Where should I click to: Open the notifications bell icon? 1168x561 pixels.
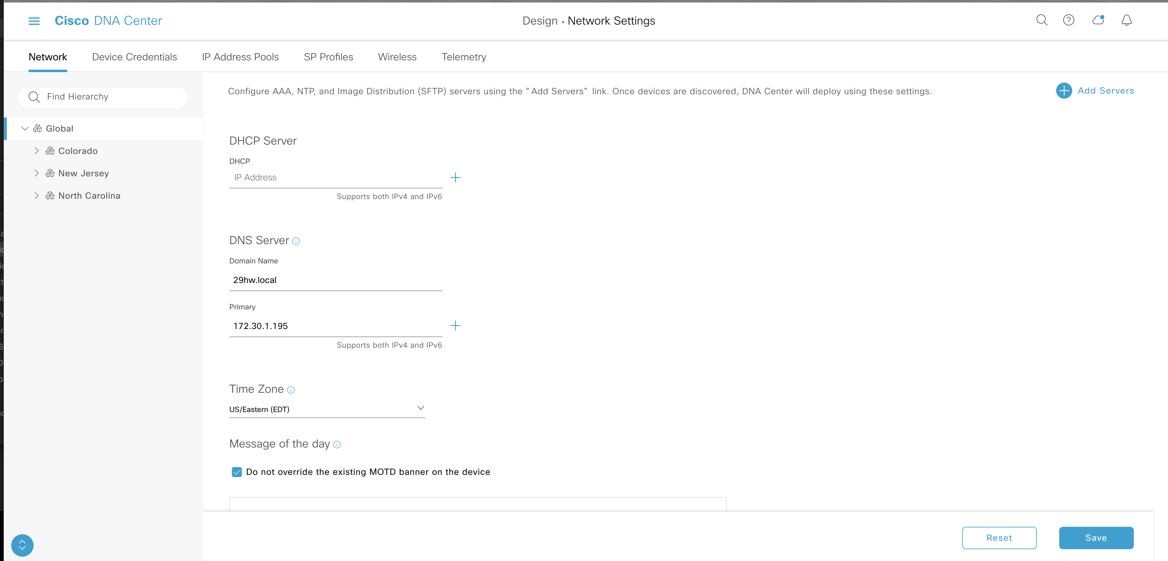(x=1126, y=20)
